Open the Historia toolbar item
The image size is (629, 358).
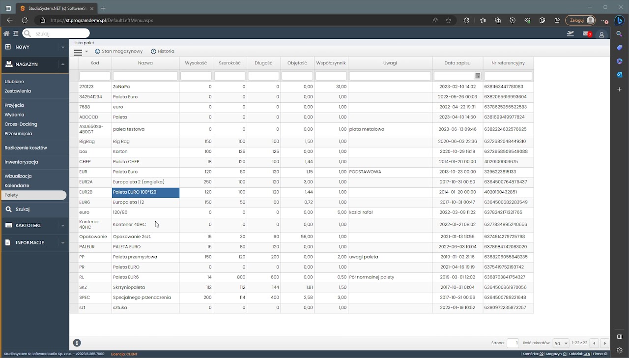163,51
